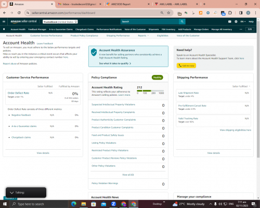Image resolution: width=260 pixels, height=208 pixels.
Task: Open the Order Defect Rate link
Action: click(18, 93)
